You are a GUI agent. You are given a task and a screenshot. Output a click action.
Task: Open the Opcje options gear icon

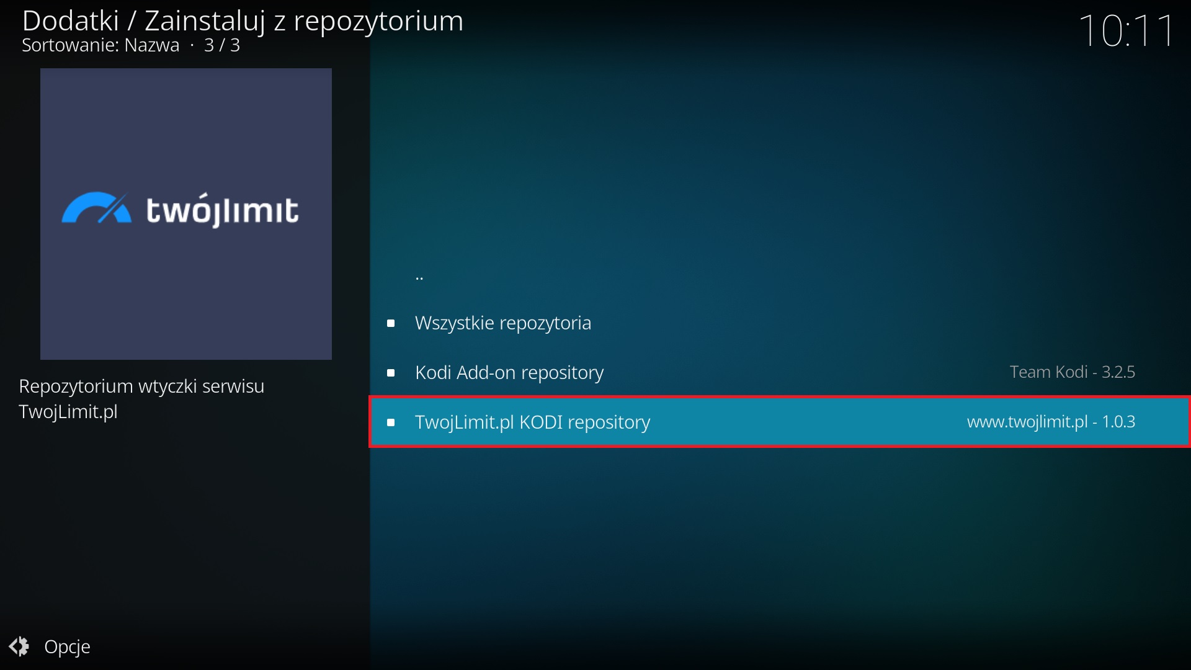[x=19, y=646]
